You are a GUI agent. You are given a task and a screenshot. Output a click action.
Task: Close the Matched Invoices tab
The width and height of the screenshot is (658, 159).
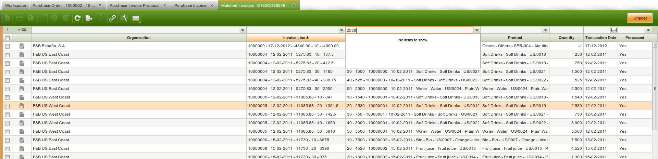[294, 5]
